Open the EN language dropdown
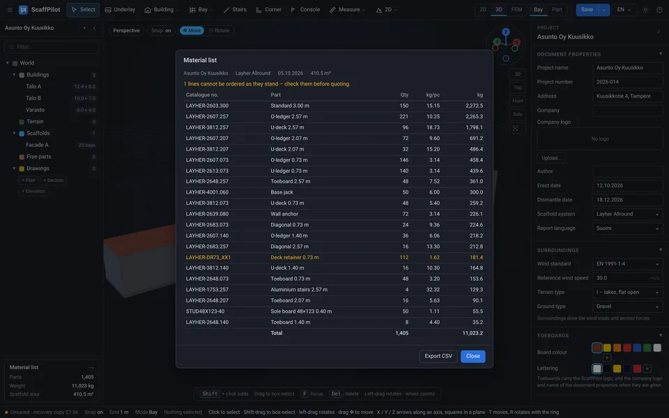The height and width of the screenshot is (418, 669). pyautogui.click(x=623, y=10)
